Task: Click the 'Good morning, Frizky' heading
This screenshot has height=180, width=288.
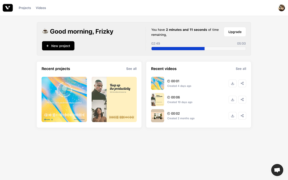Action: pyautogui.click(x=82, y=31)
